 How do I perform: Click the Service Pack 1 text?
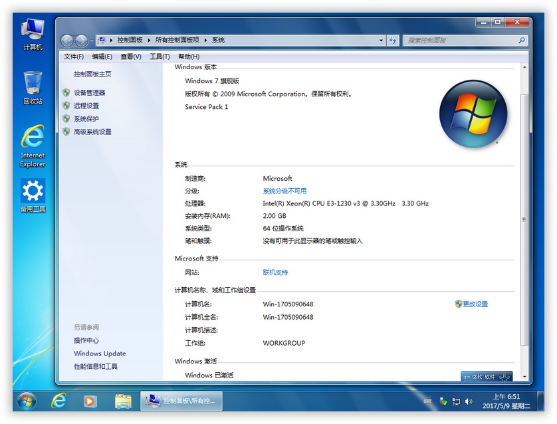pos(207,107)
